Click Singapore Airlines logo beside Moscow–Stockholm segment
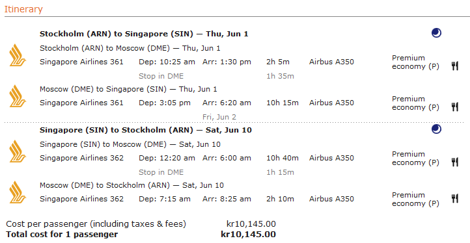This screenshot has width=470, height=243. (18, 192)
